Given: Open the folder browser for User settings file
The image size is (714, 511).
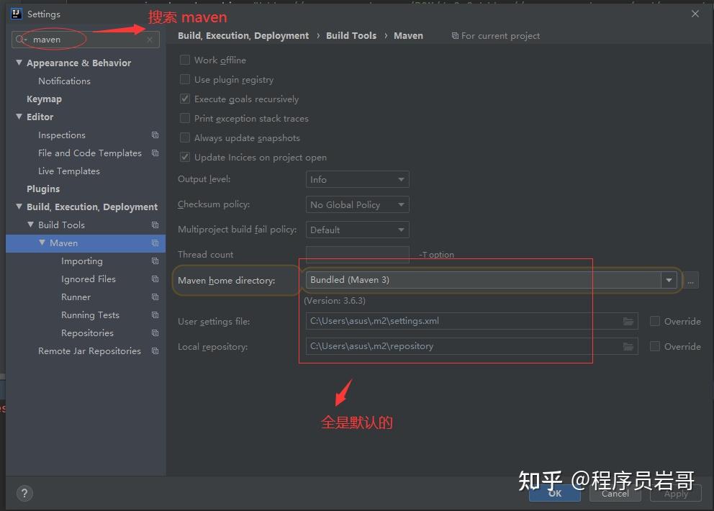Looking at the screenshot, I should [x=628, y=321].
